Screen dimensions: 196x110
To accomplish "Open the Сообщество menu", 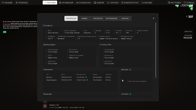I will tap(84, 3).
